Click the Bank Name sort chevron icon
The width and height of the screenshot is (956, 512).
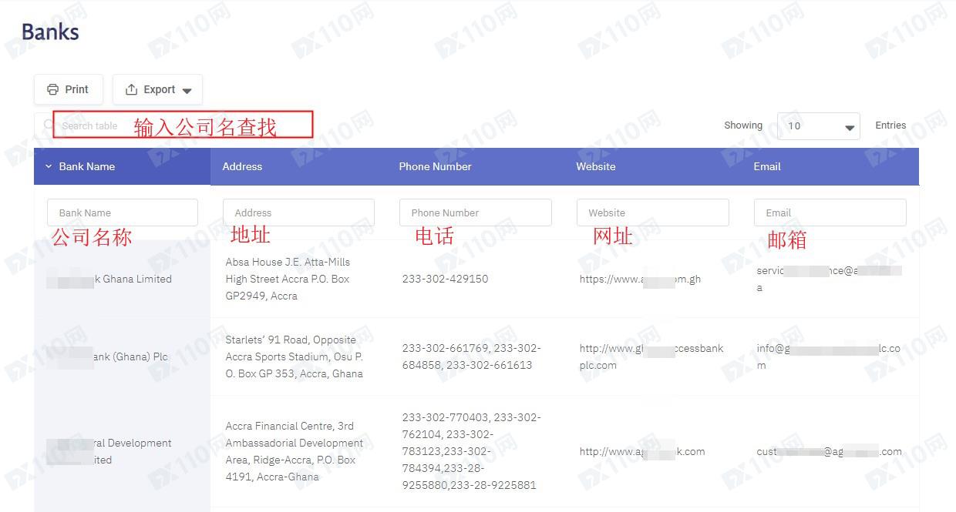click(49, 166)
